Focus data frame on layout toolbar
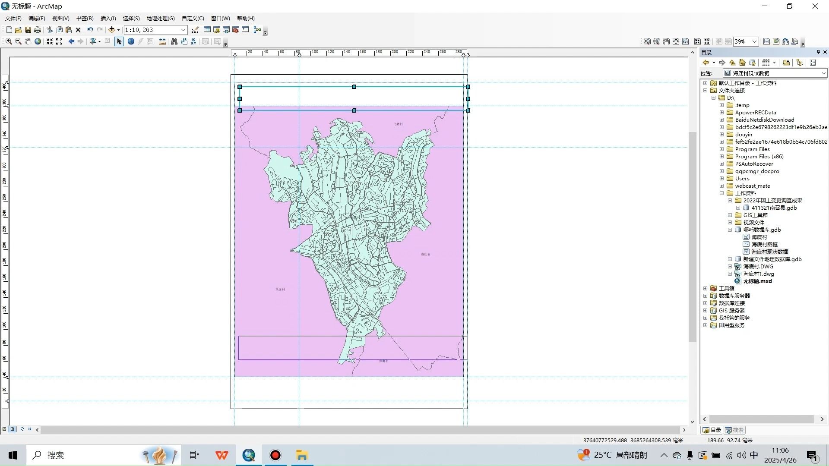This screenshot has width=829, height=466. (776, 41)
